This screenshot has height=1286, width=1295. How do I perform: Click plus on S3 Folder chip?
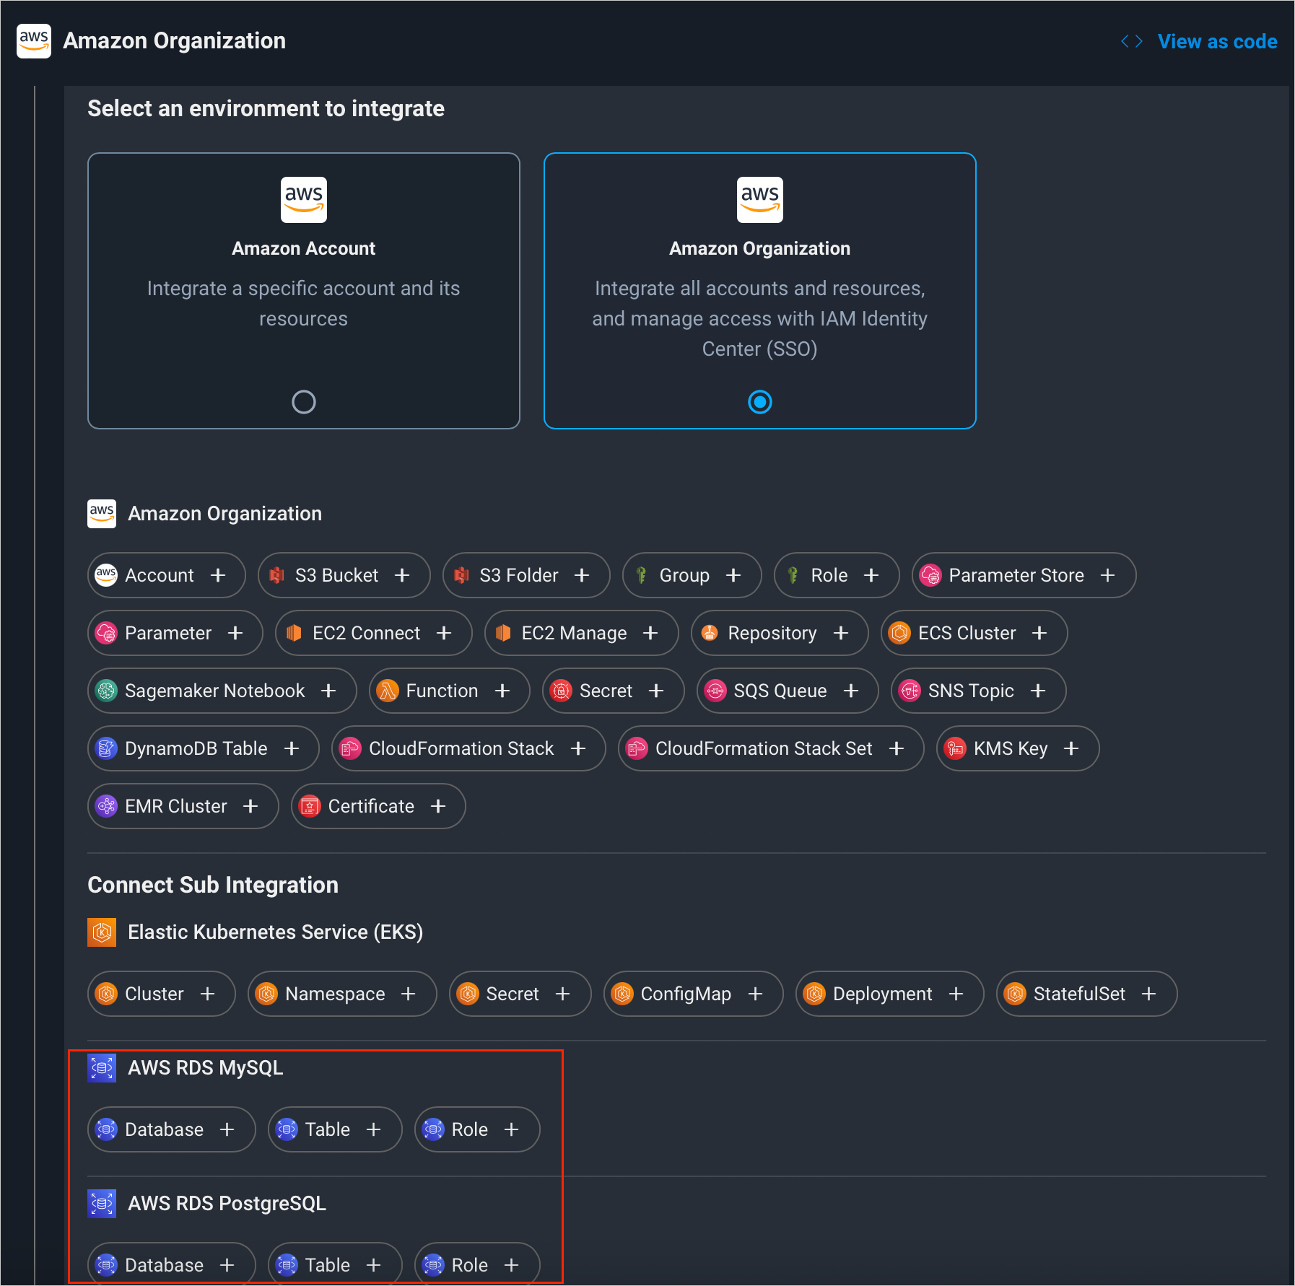[x=582, y=575]
